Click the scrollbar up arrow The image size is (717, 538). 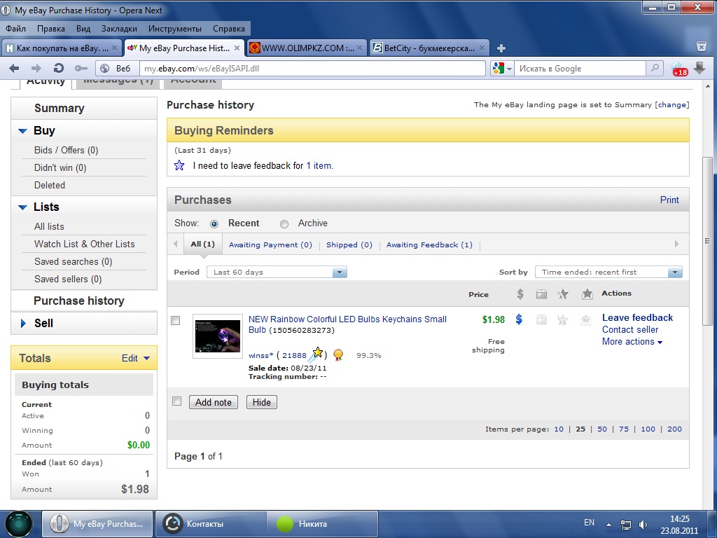click(x=708, y=86)
